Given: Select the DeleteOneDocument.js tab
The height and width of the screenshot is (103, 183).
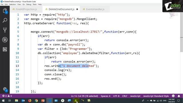Looking at the screenshot, I should pyautogui.click(x=61, y=9).
